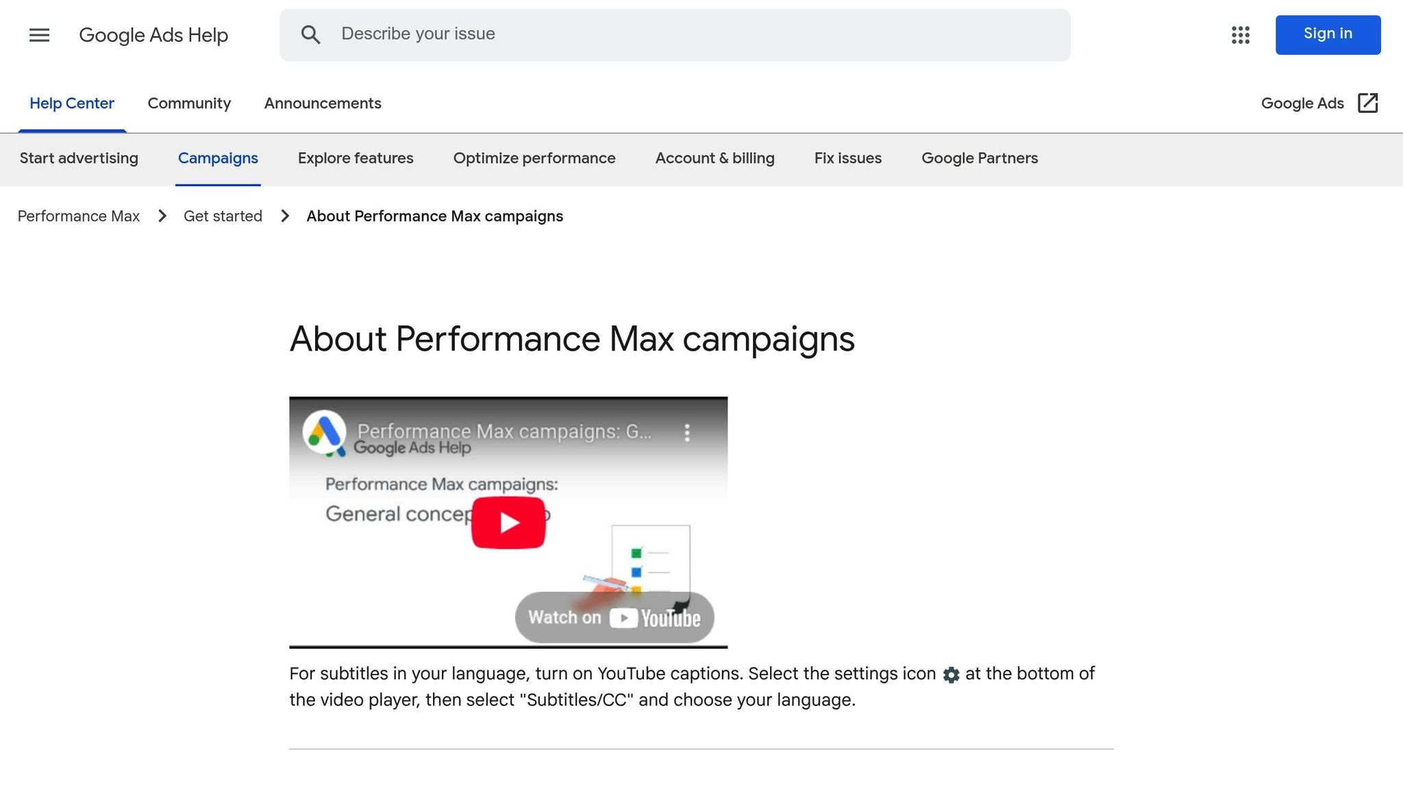The image size is (1403, 789).
Task: Open the hamburger main menu
Action: 39,35
